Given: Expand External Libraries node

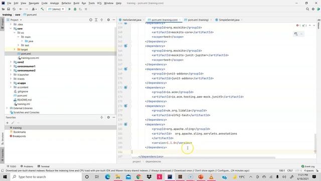Looking at the screenshot, I should [7, 108].
